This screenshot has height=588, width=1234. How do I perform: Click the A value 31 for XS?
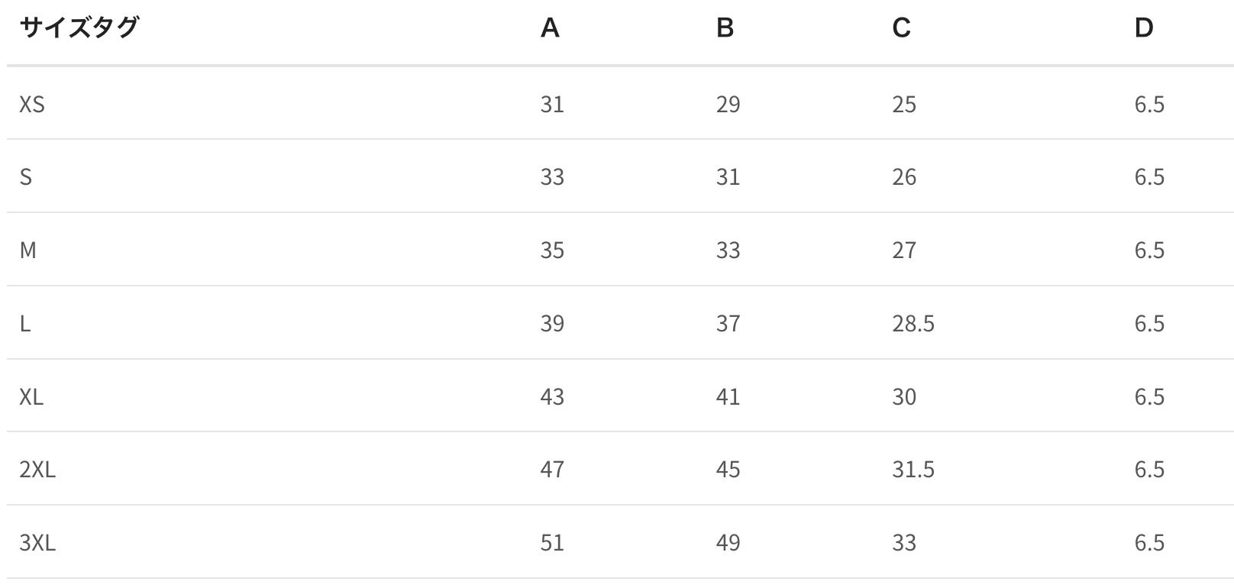tap(552, 104)
